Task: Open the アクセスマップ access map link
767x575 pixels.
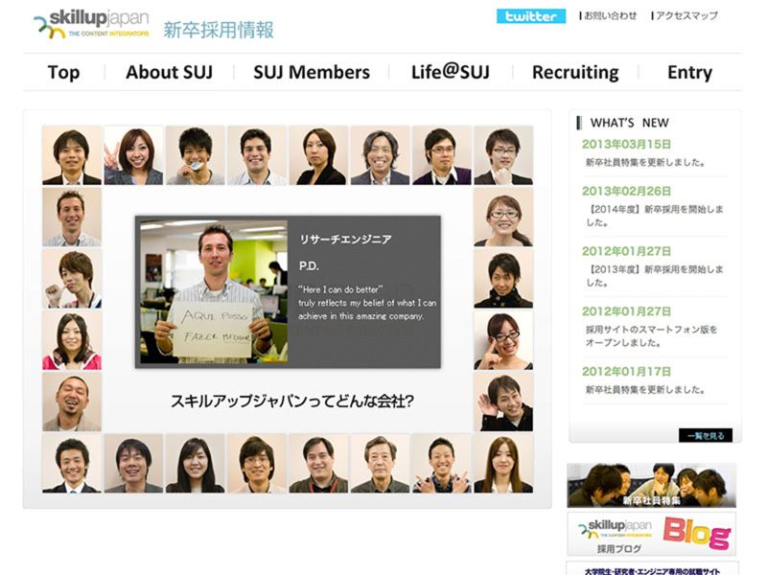Action: (x=685, y=16)
